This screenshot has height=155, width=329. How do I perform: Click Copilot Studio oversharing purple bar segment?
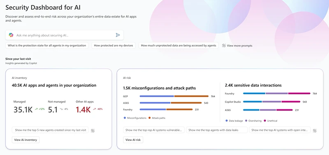point(271,101)
